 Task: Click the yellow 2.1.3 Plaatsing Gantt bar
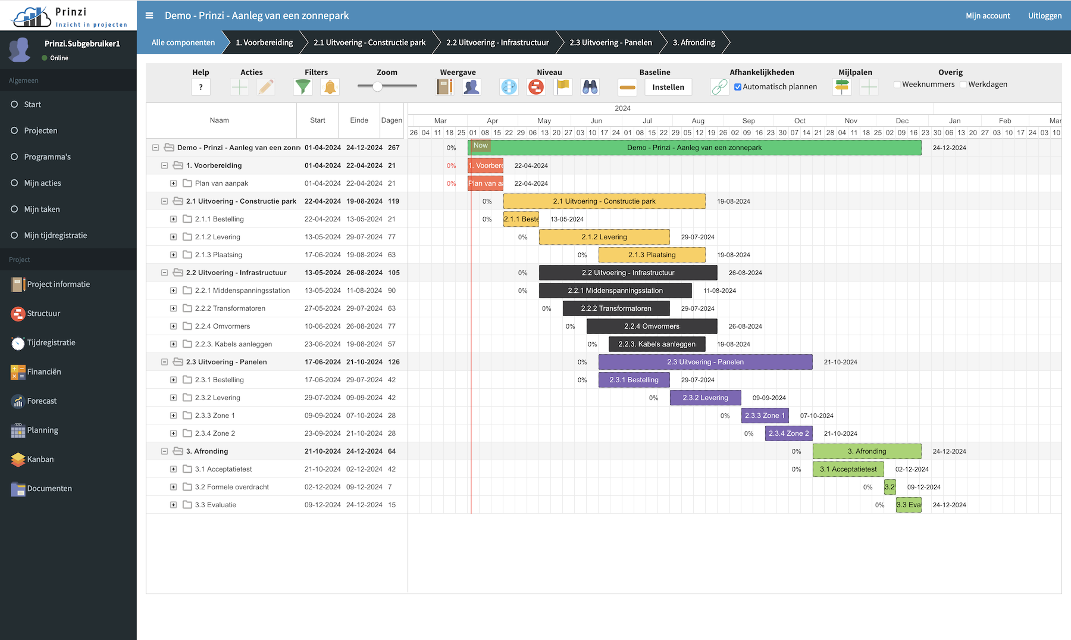click(x=652, y=255)
